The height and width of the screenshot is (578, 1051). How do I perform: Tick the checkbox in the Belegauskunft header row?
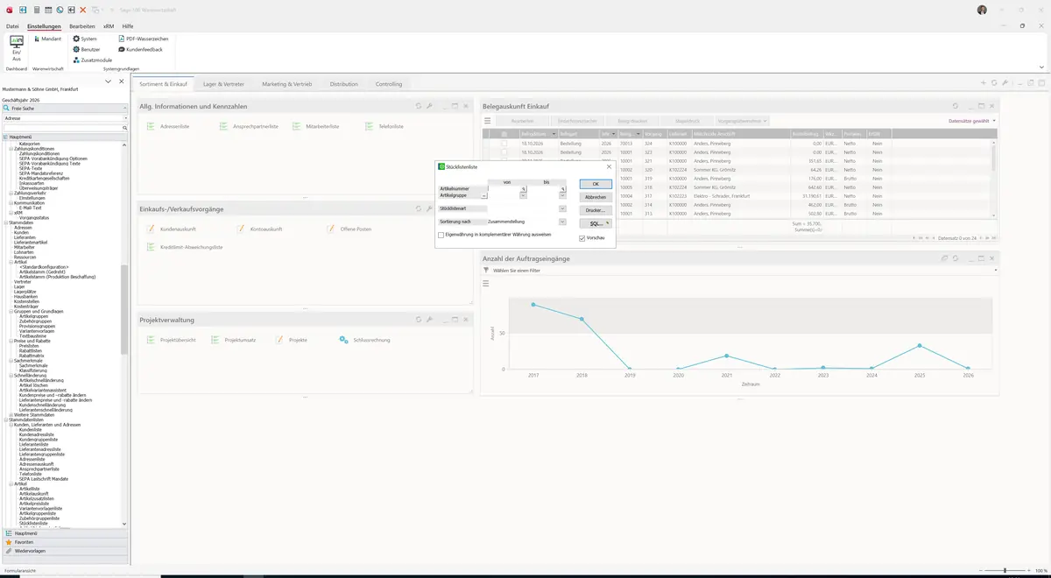504,134
